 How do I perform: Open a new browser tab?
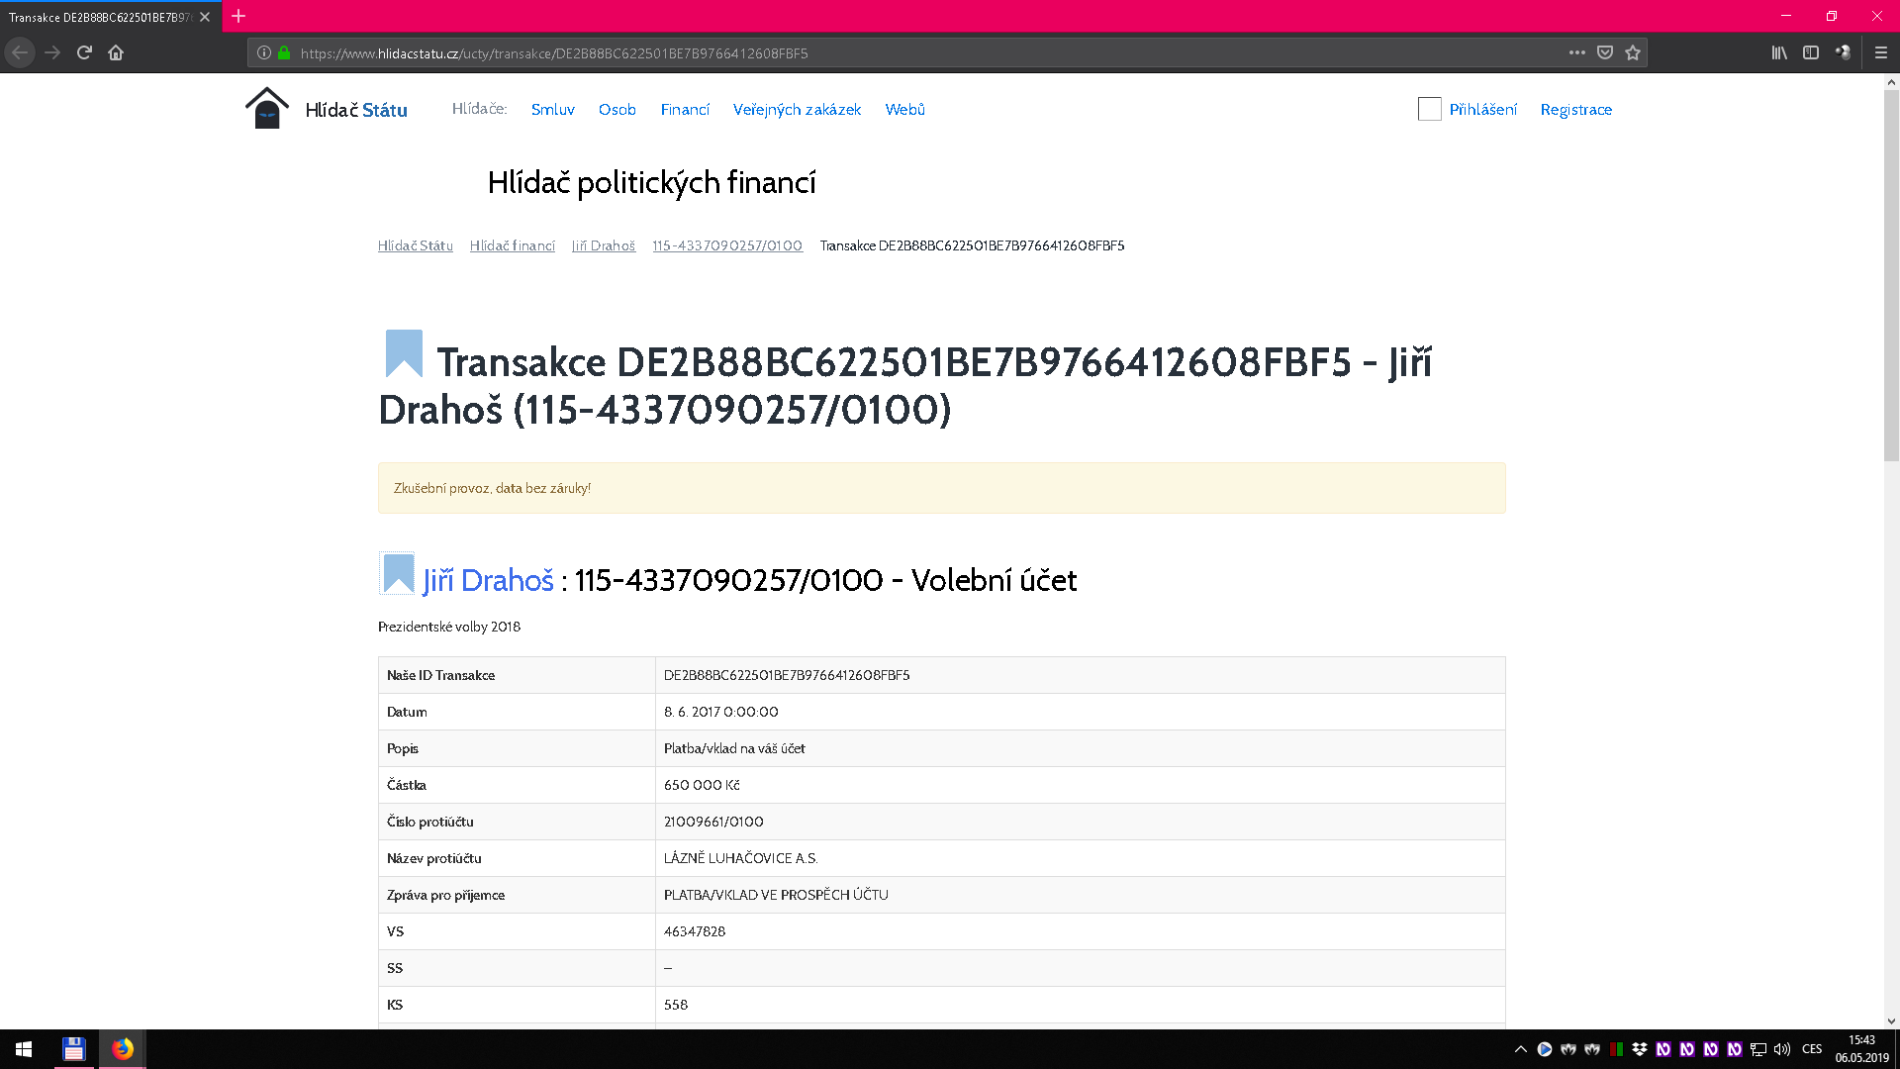pyautogui.click(x=238, y=16)
